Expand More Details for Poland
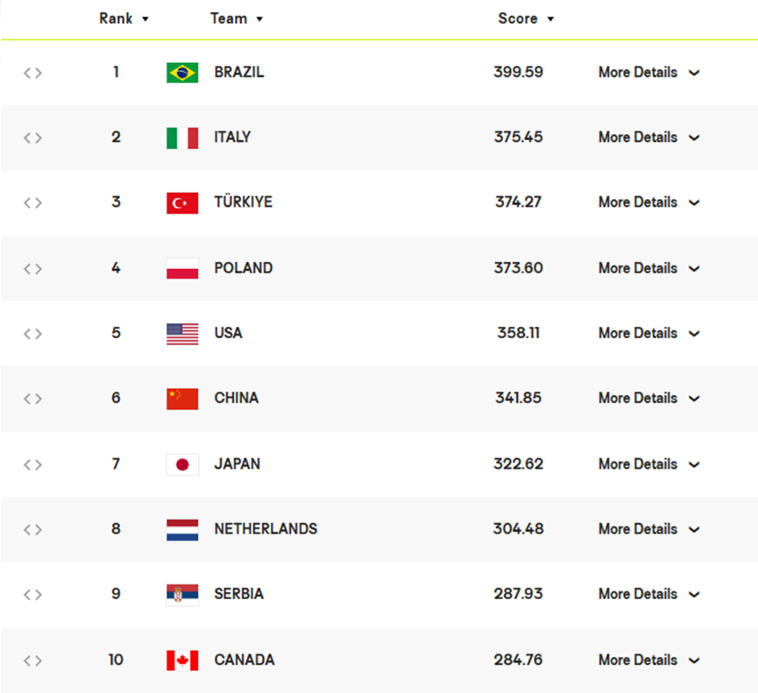 pyautogui.click(x=648, y=268)
